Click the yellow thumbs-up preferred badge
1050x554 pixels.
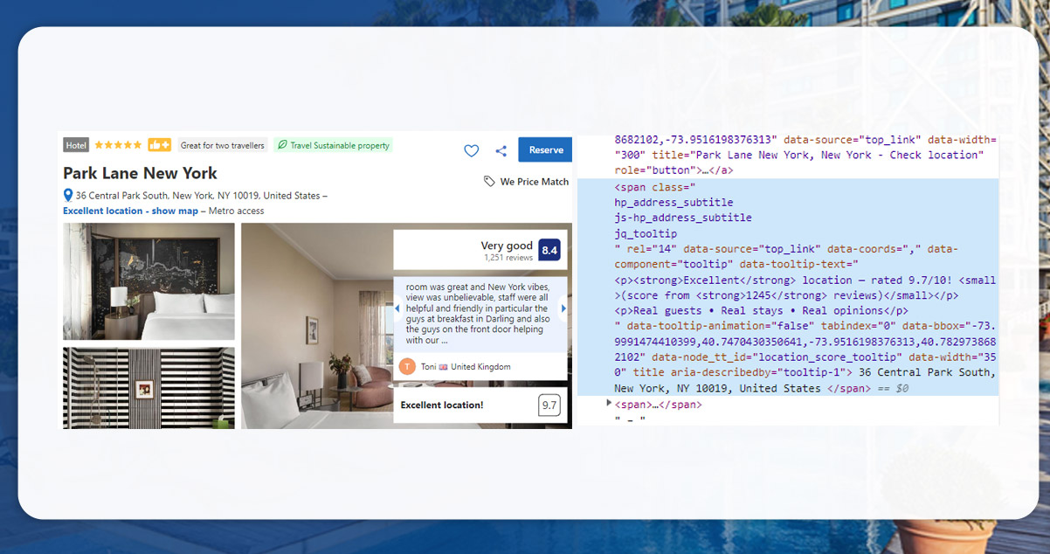159,145
